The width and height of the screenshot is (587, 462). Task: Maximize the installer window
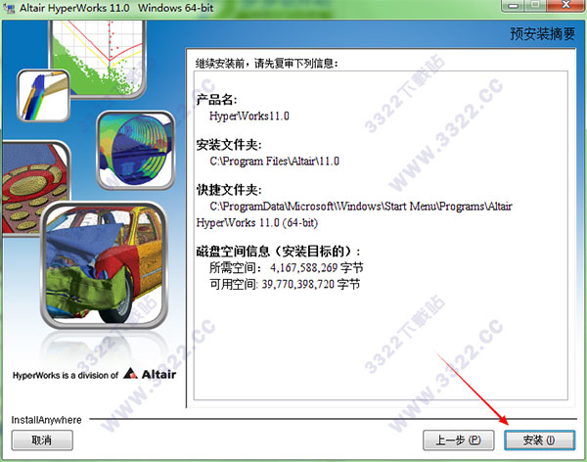point(536,6)
